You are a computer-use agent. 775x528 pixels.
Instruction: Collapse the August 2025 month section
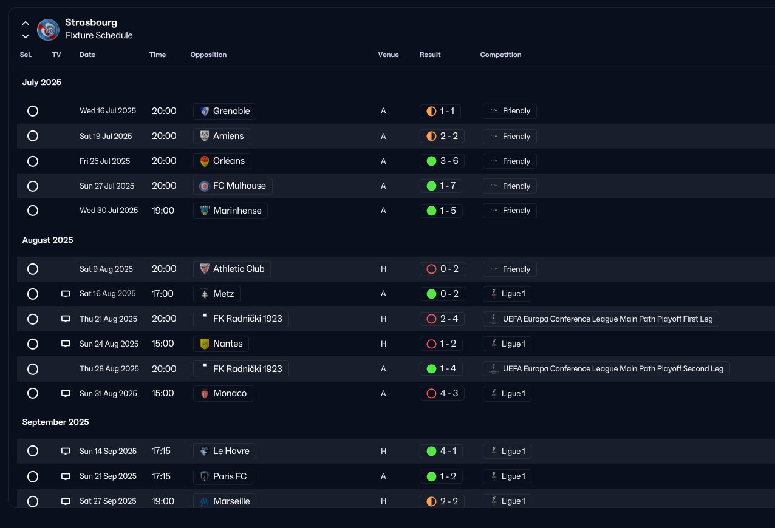pyautogui.click(x=47, y=240)
